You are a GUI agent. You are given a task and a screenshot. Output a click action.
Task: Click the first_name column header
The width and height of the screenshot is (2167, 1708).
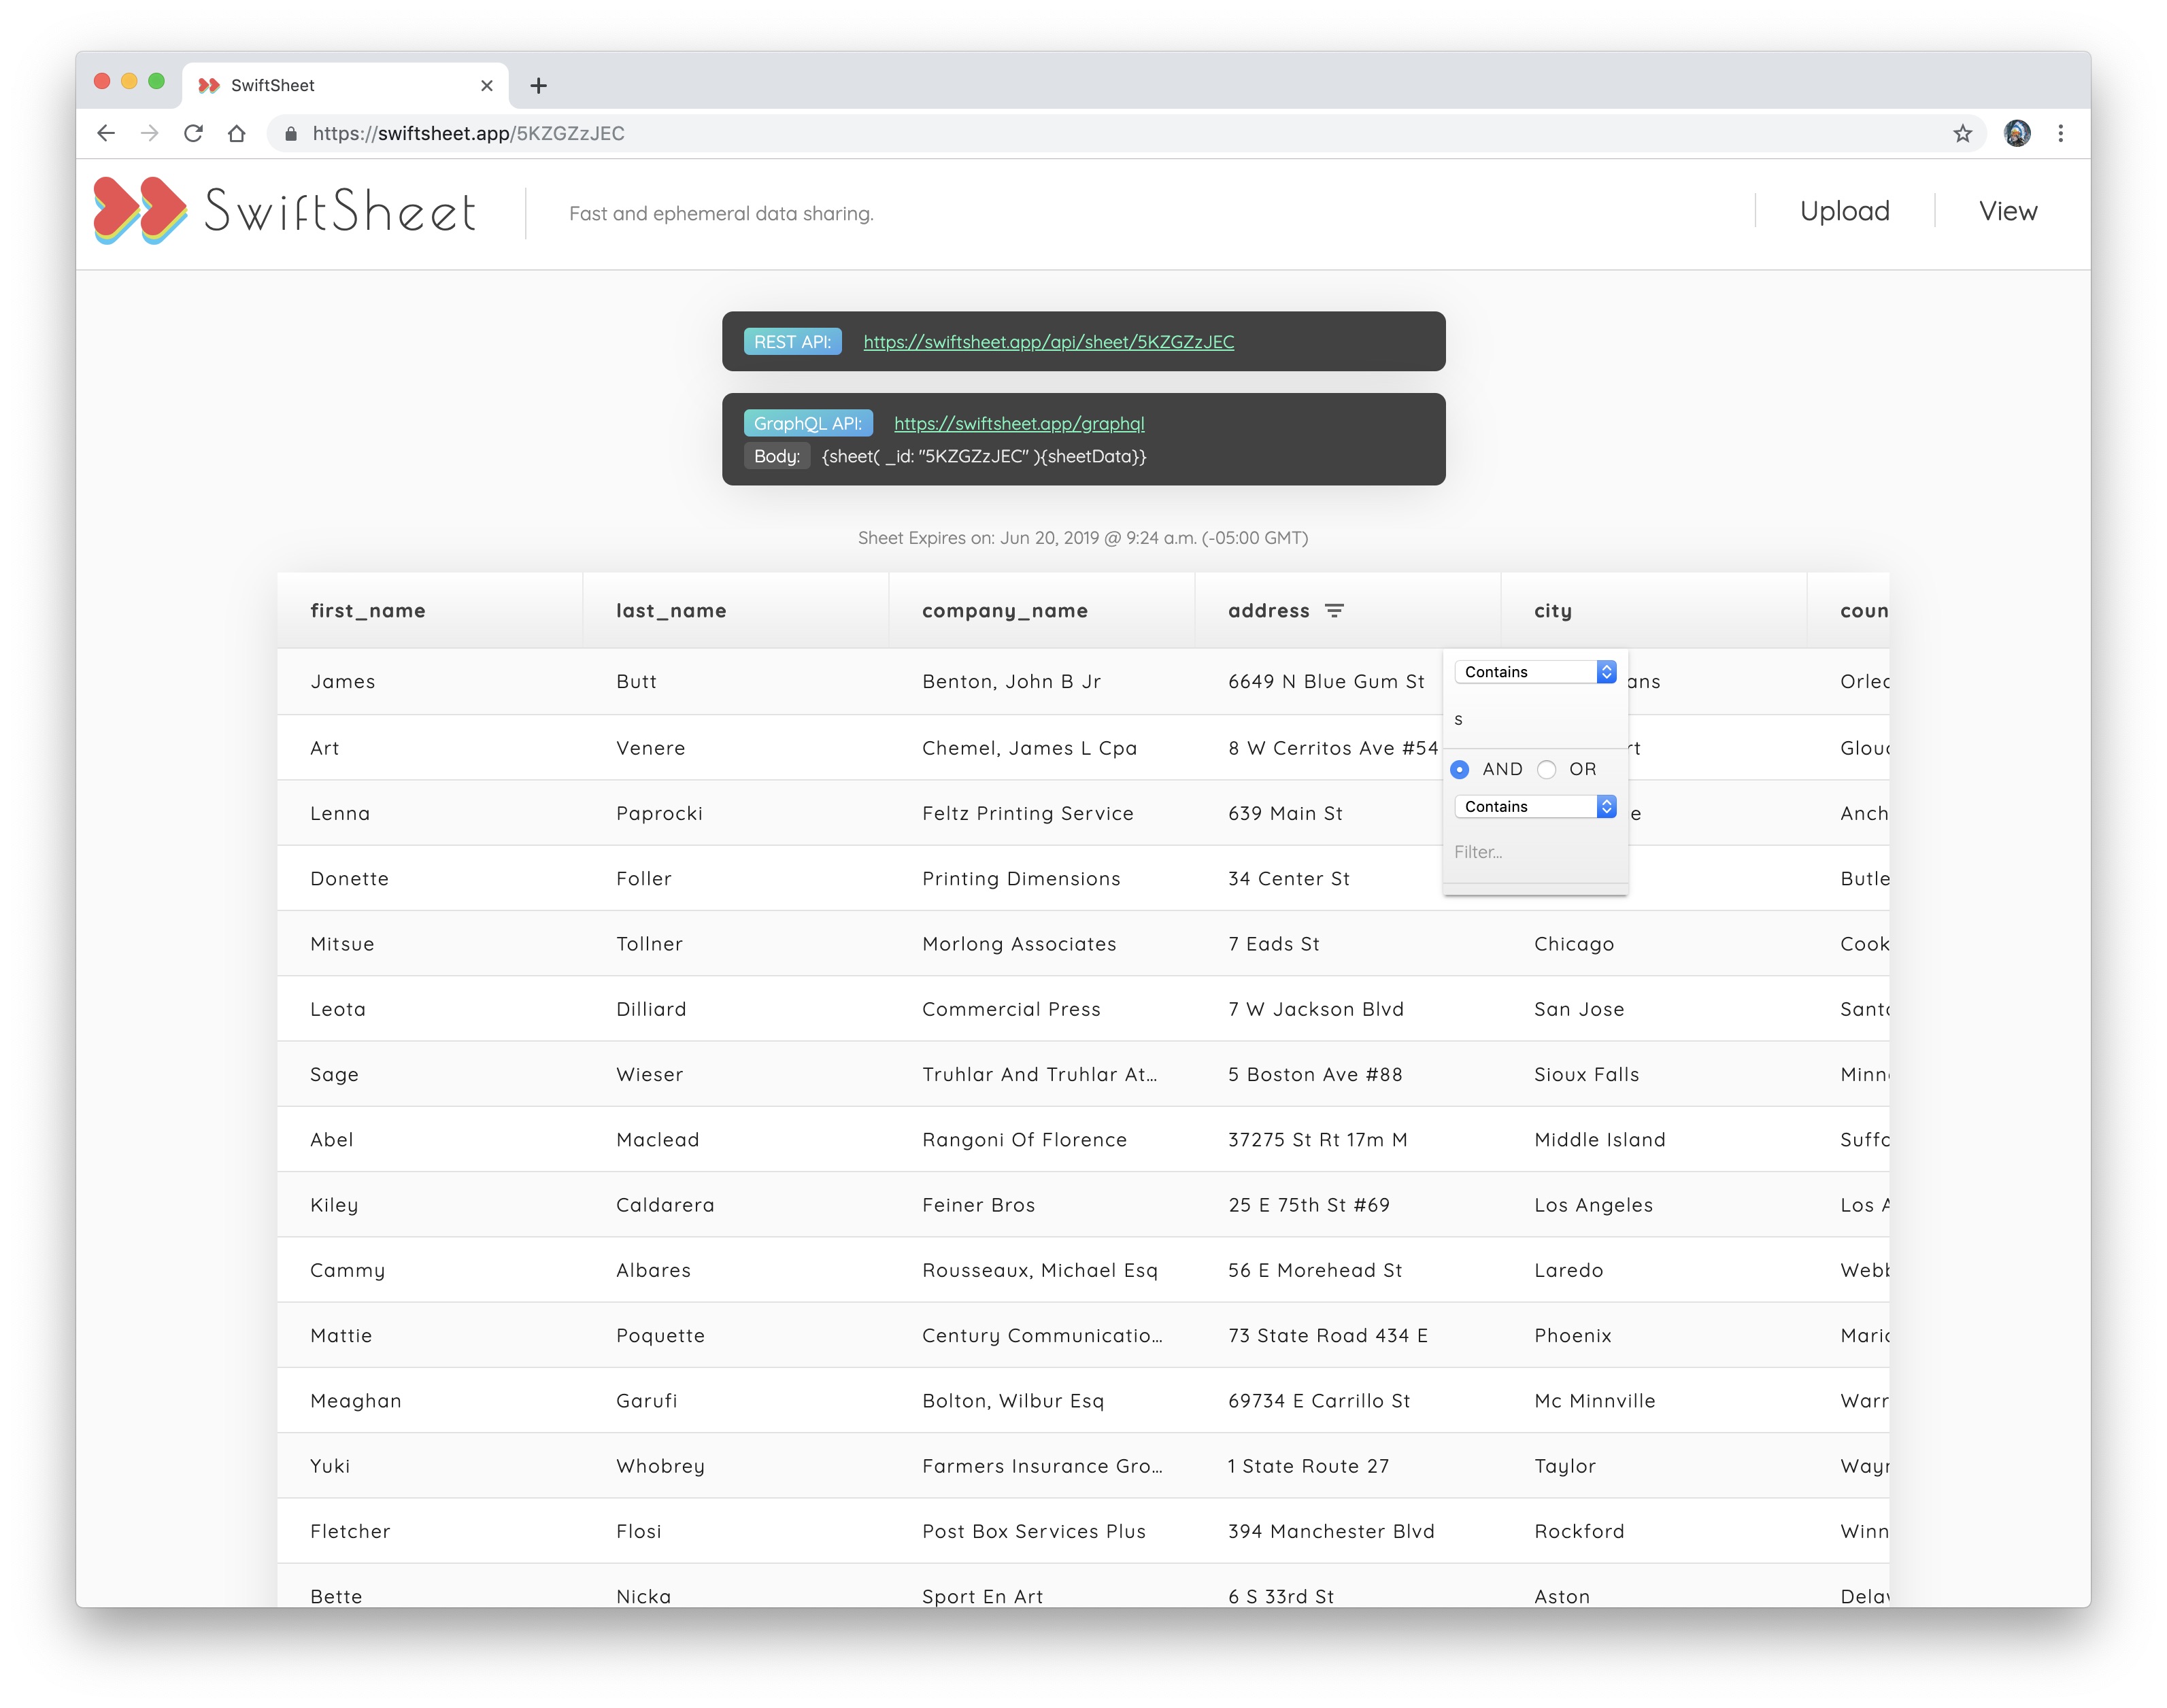(368, 611)
